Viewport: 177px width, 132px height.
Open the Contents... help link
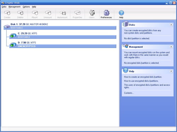point(129,93)
